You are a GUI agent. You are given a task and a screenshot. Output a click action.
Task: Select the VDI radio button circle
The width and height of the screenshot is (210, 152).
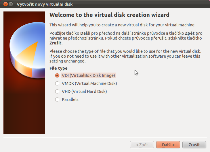tap(57, 75)
